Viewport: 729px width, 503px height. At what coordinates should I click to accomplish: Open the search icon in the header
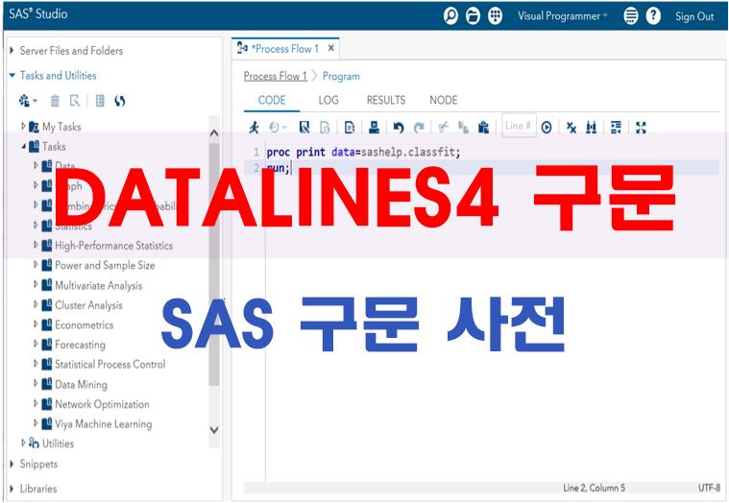coord(450,15)
